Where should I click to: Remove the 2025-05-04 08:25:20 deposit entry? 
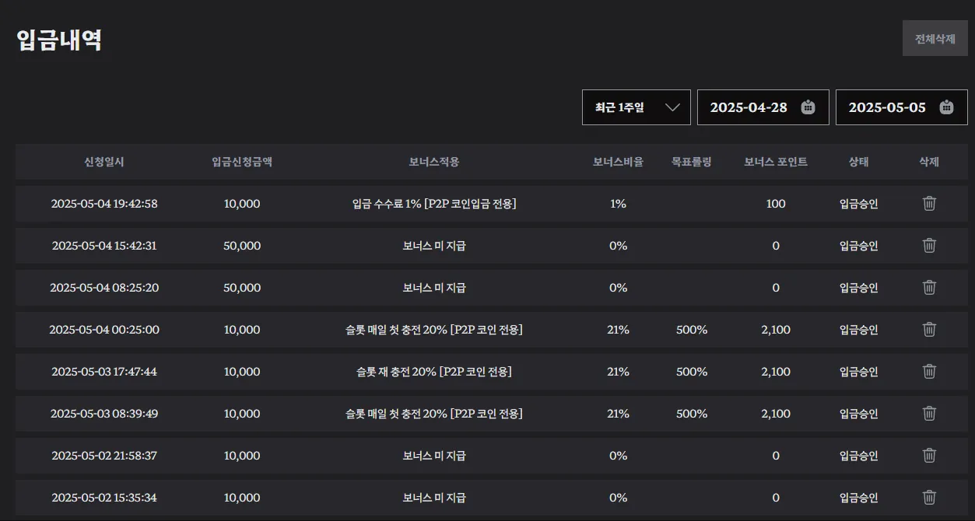pyautogui.click(x=929, y=288)
